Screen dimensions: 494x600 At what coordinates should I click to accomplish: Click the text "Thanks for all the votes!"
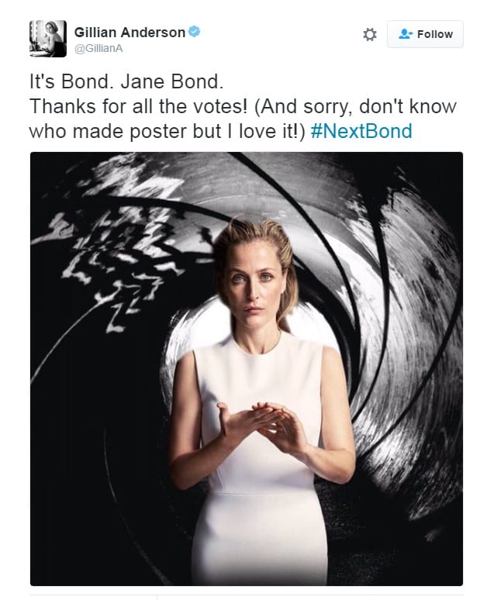click(139, 106)
